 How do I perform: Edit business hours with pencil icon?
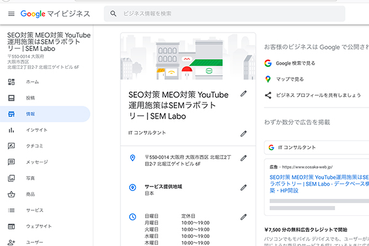[x=244, y=217]
